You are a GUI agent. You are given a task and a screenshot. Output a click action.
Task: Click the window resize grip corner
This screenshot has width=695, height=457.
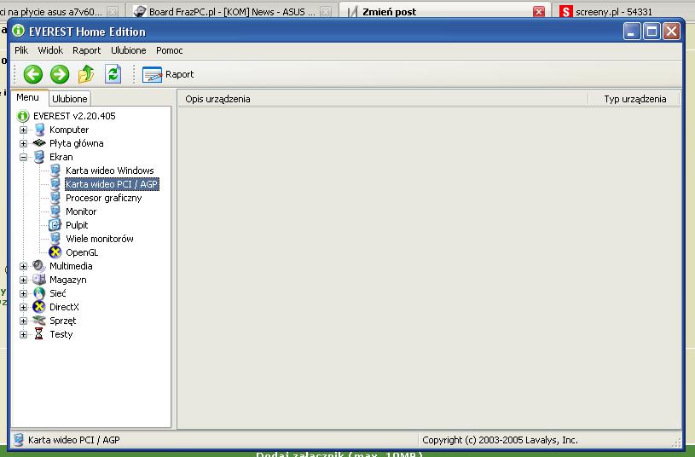(677, 442)
